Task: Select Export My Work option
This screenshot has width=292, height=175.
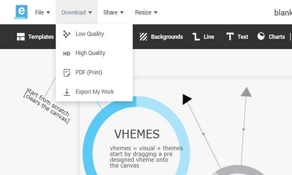Action: [x=94, y=92]
